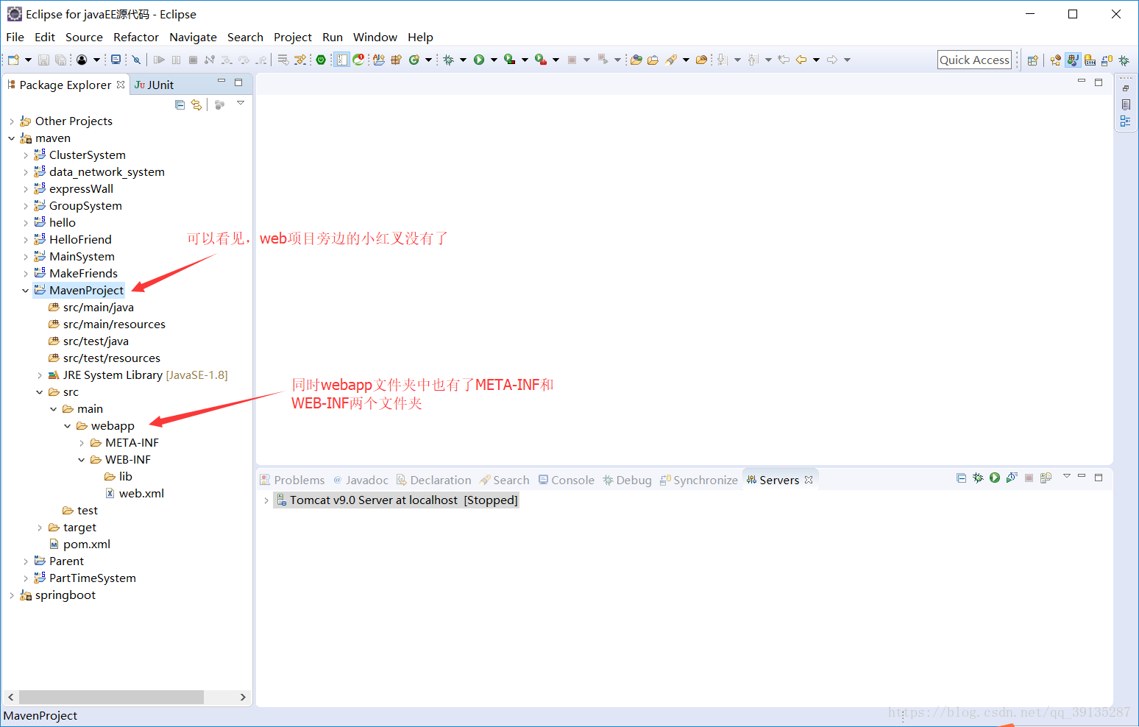
Task: Click the Open Perspective icon
Action: (1033, 60)
